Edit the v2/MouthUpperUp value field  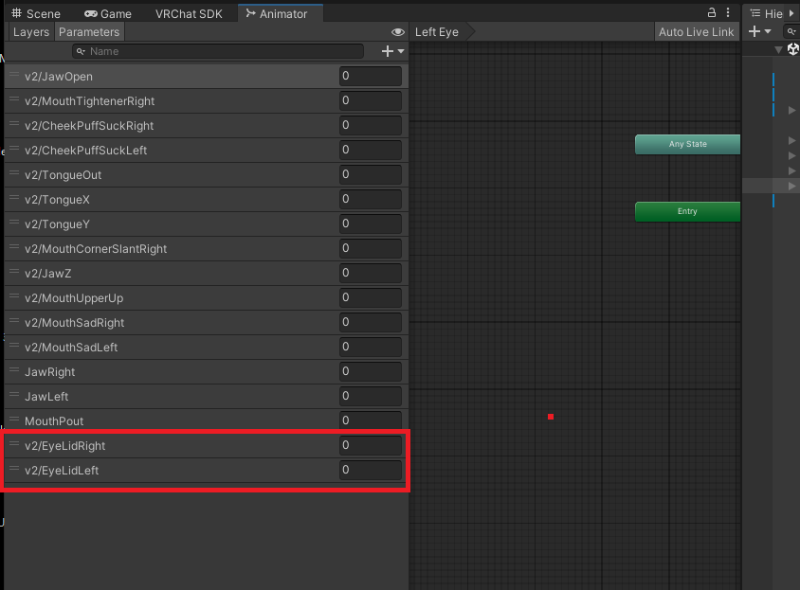pos(371,297)
